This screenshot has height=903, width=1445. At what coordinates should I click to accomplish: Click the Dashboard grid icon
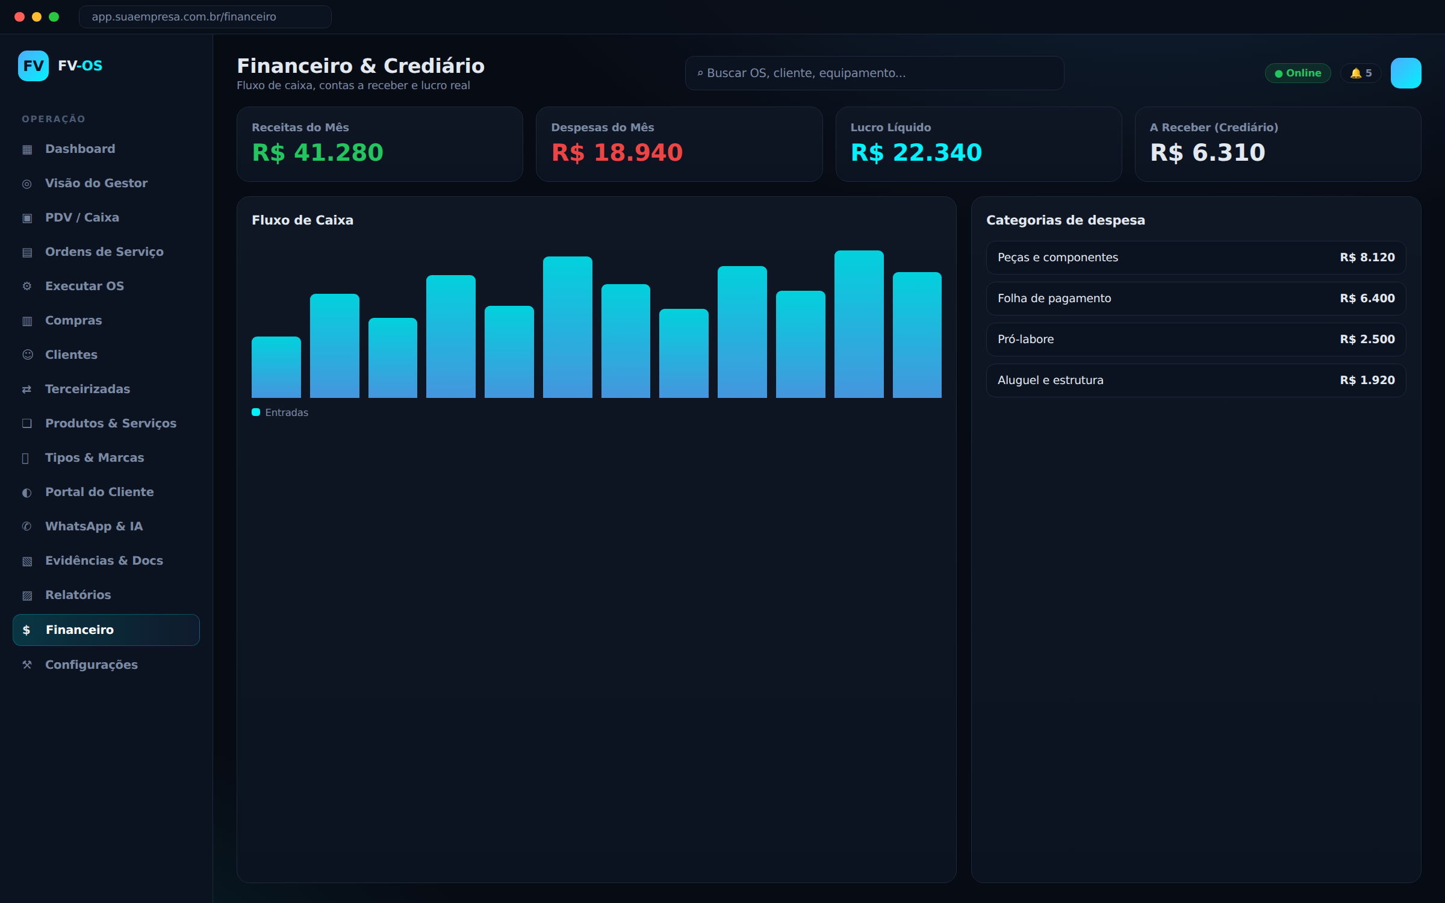point(27,149)
